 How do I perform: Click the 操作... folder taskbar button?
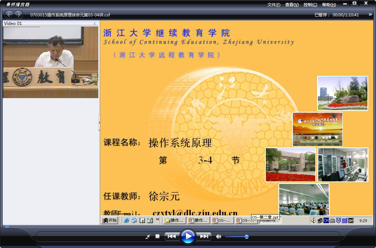pyautogui.click(x=175, y=220)
